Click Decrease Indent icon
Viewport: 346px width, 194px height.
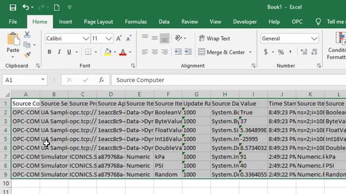(178, 52)
